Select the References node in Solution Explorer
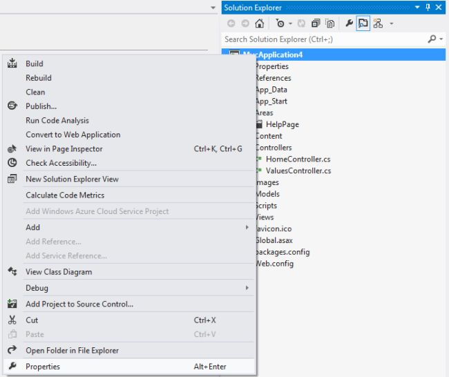Screen dimensions: 449x377 pyautogui.click(x=273, y=78)
